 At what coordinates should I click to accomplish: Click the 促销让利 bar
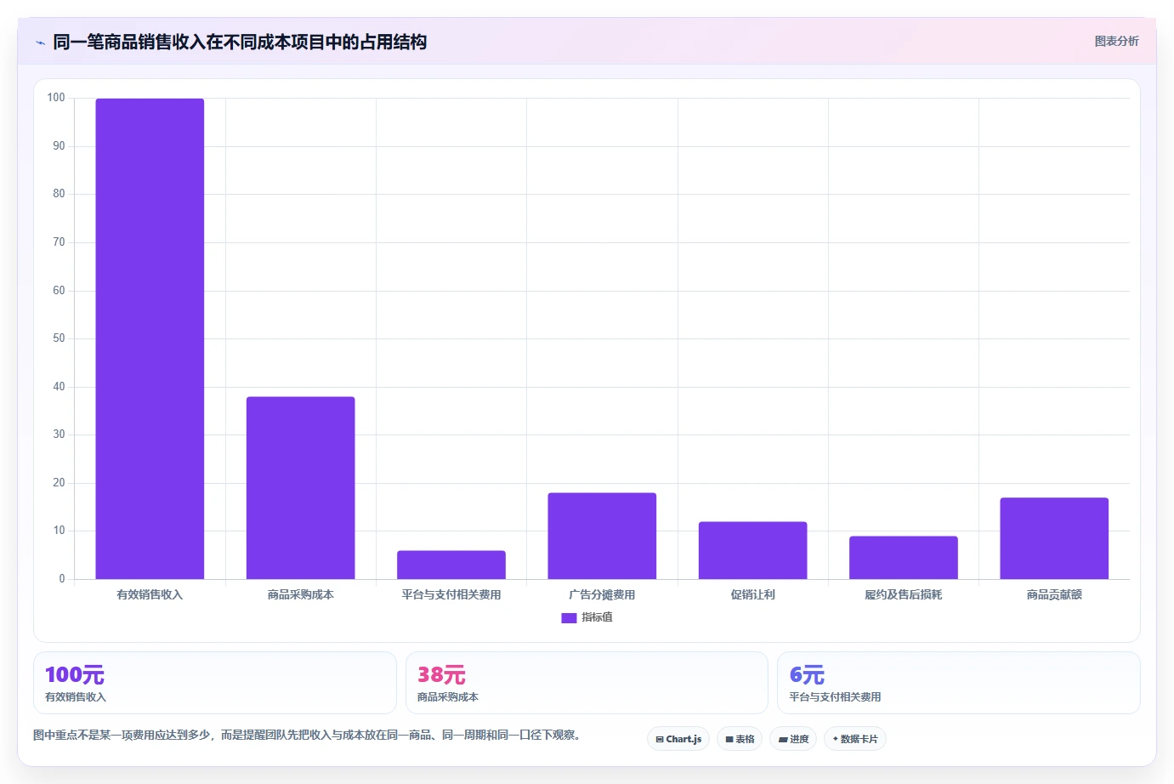752,550
